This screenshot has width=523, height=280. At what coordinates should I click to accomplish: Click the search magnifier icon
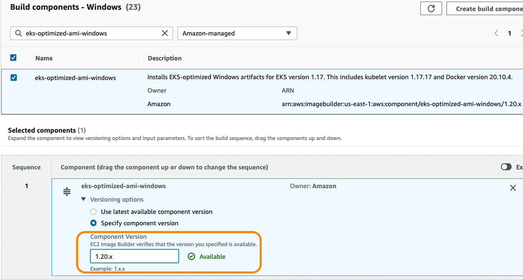click(18, 33)
